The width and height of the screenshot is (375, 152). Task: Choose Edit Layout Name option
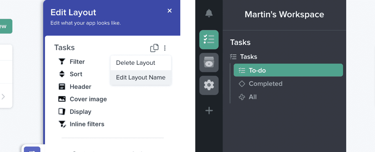141,77
